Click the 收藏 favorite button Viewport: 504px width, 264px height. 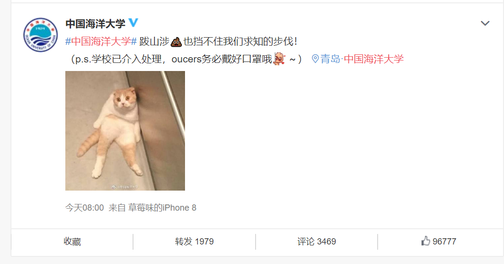click(72, 242)
